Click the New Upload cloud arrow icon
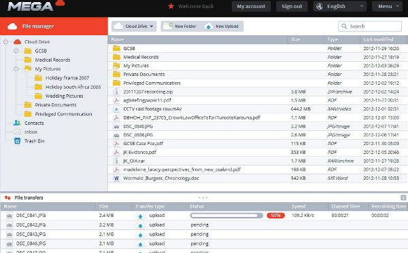The height and width of the screenshot is (253, 408). coord(209,26)
